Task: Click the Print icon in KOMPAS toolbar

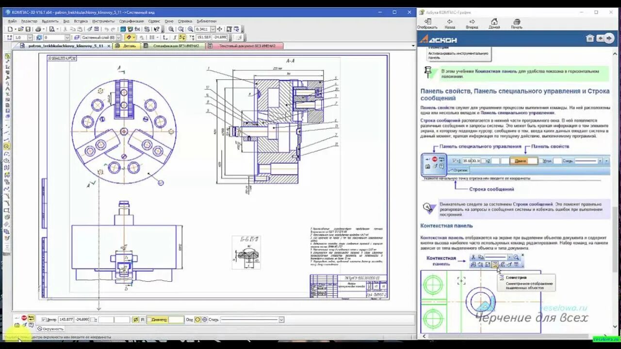Action: 38,29
